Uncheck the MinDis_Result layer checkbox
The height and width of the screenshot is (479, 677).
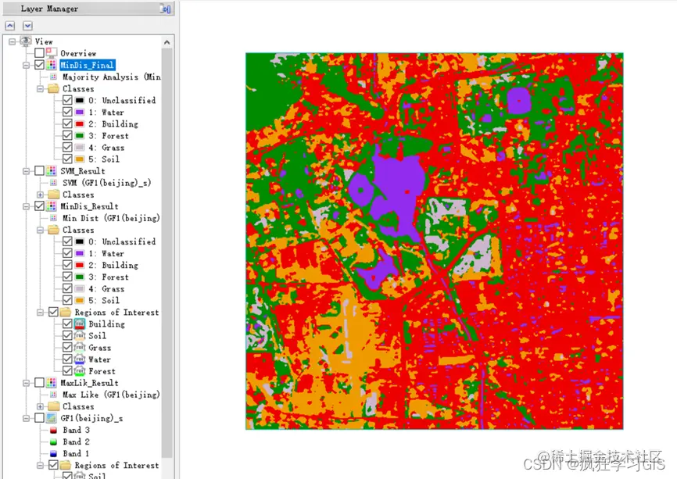click(39, 206)
